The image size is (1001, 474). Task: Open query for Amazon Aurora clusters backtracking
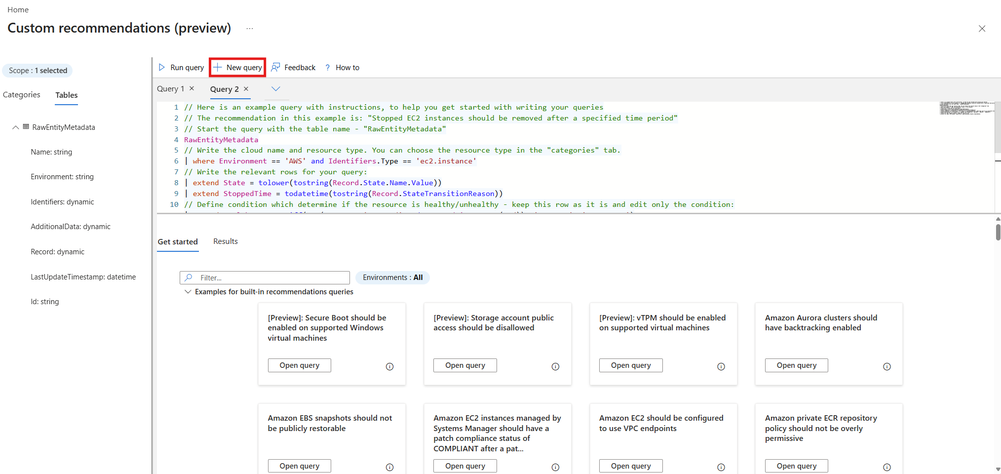click(x=797, y=365)
